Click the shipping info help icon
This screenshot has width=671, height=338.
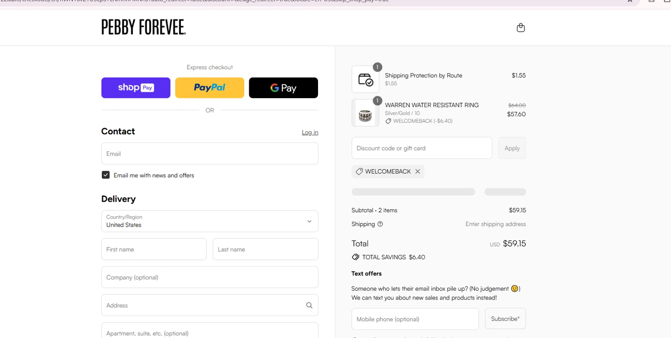(380, 224)
